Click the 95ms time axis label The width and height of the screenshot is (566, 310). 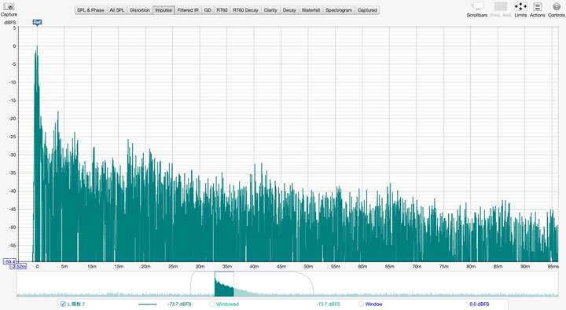[553, 266]
